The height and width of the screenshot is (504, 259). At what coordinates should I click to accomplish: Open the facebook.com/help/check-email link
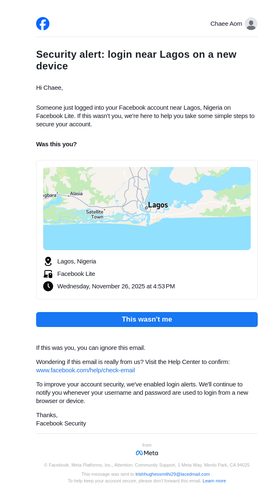pyautogui.click(x=86, y=370)
